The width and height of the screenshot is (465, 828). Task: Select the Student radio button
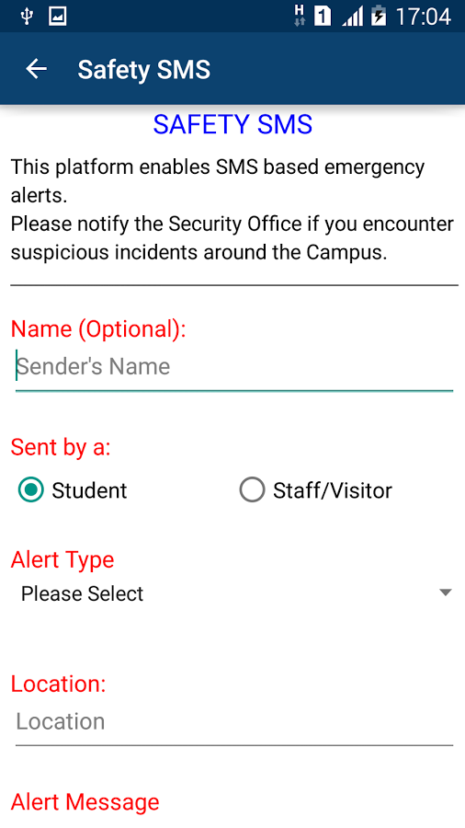click(31, 490)
